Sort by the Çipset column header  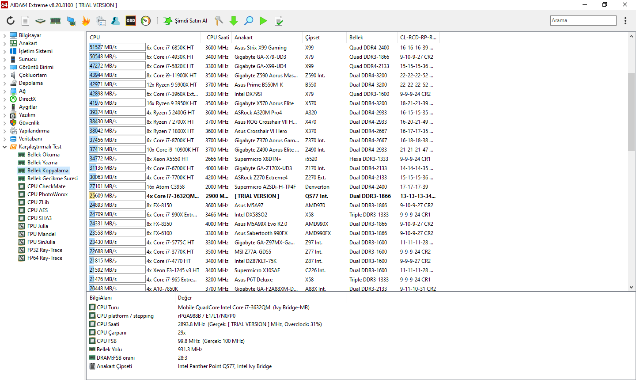324,38
